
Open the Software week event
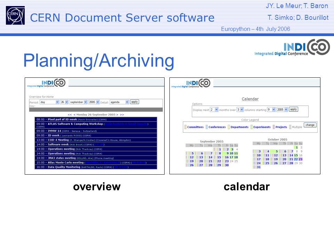(58, 144)
